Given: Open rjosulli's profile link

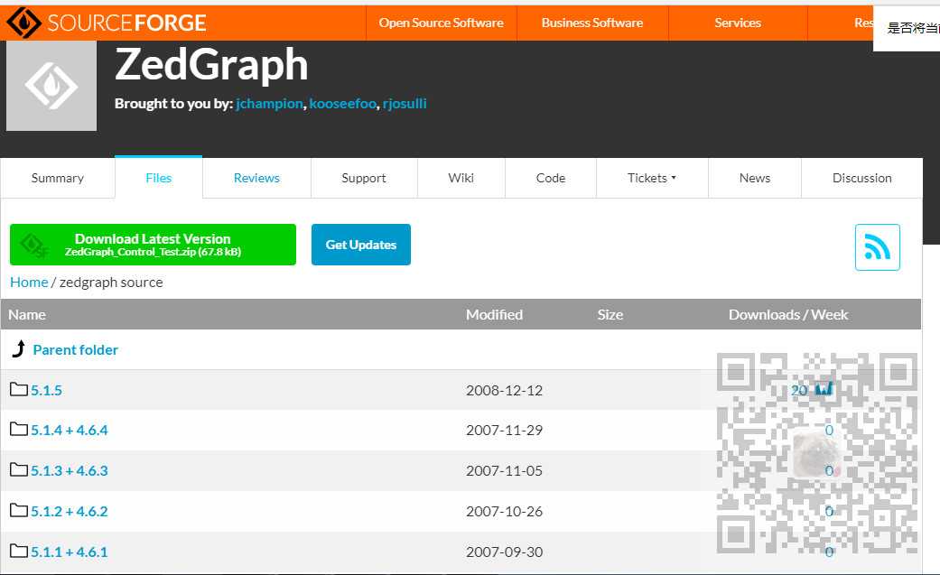Looking at the screenshot, I should pos(405,104).
